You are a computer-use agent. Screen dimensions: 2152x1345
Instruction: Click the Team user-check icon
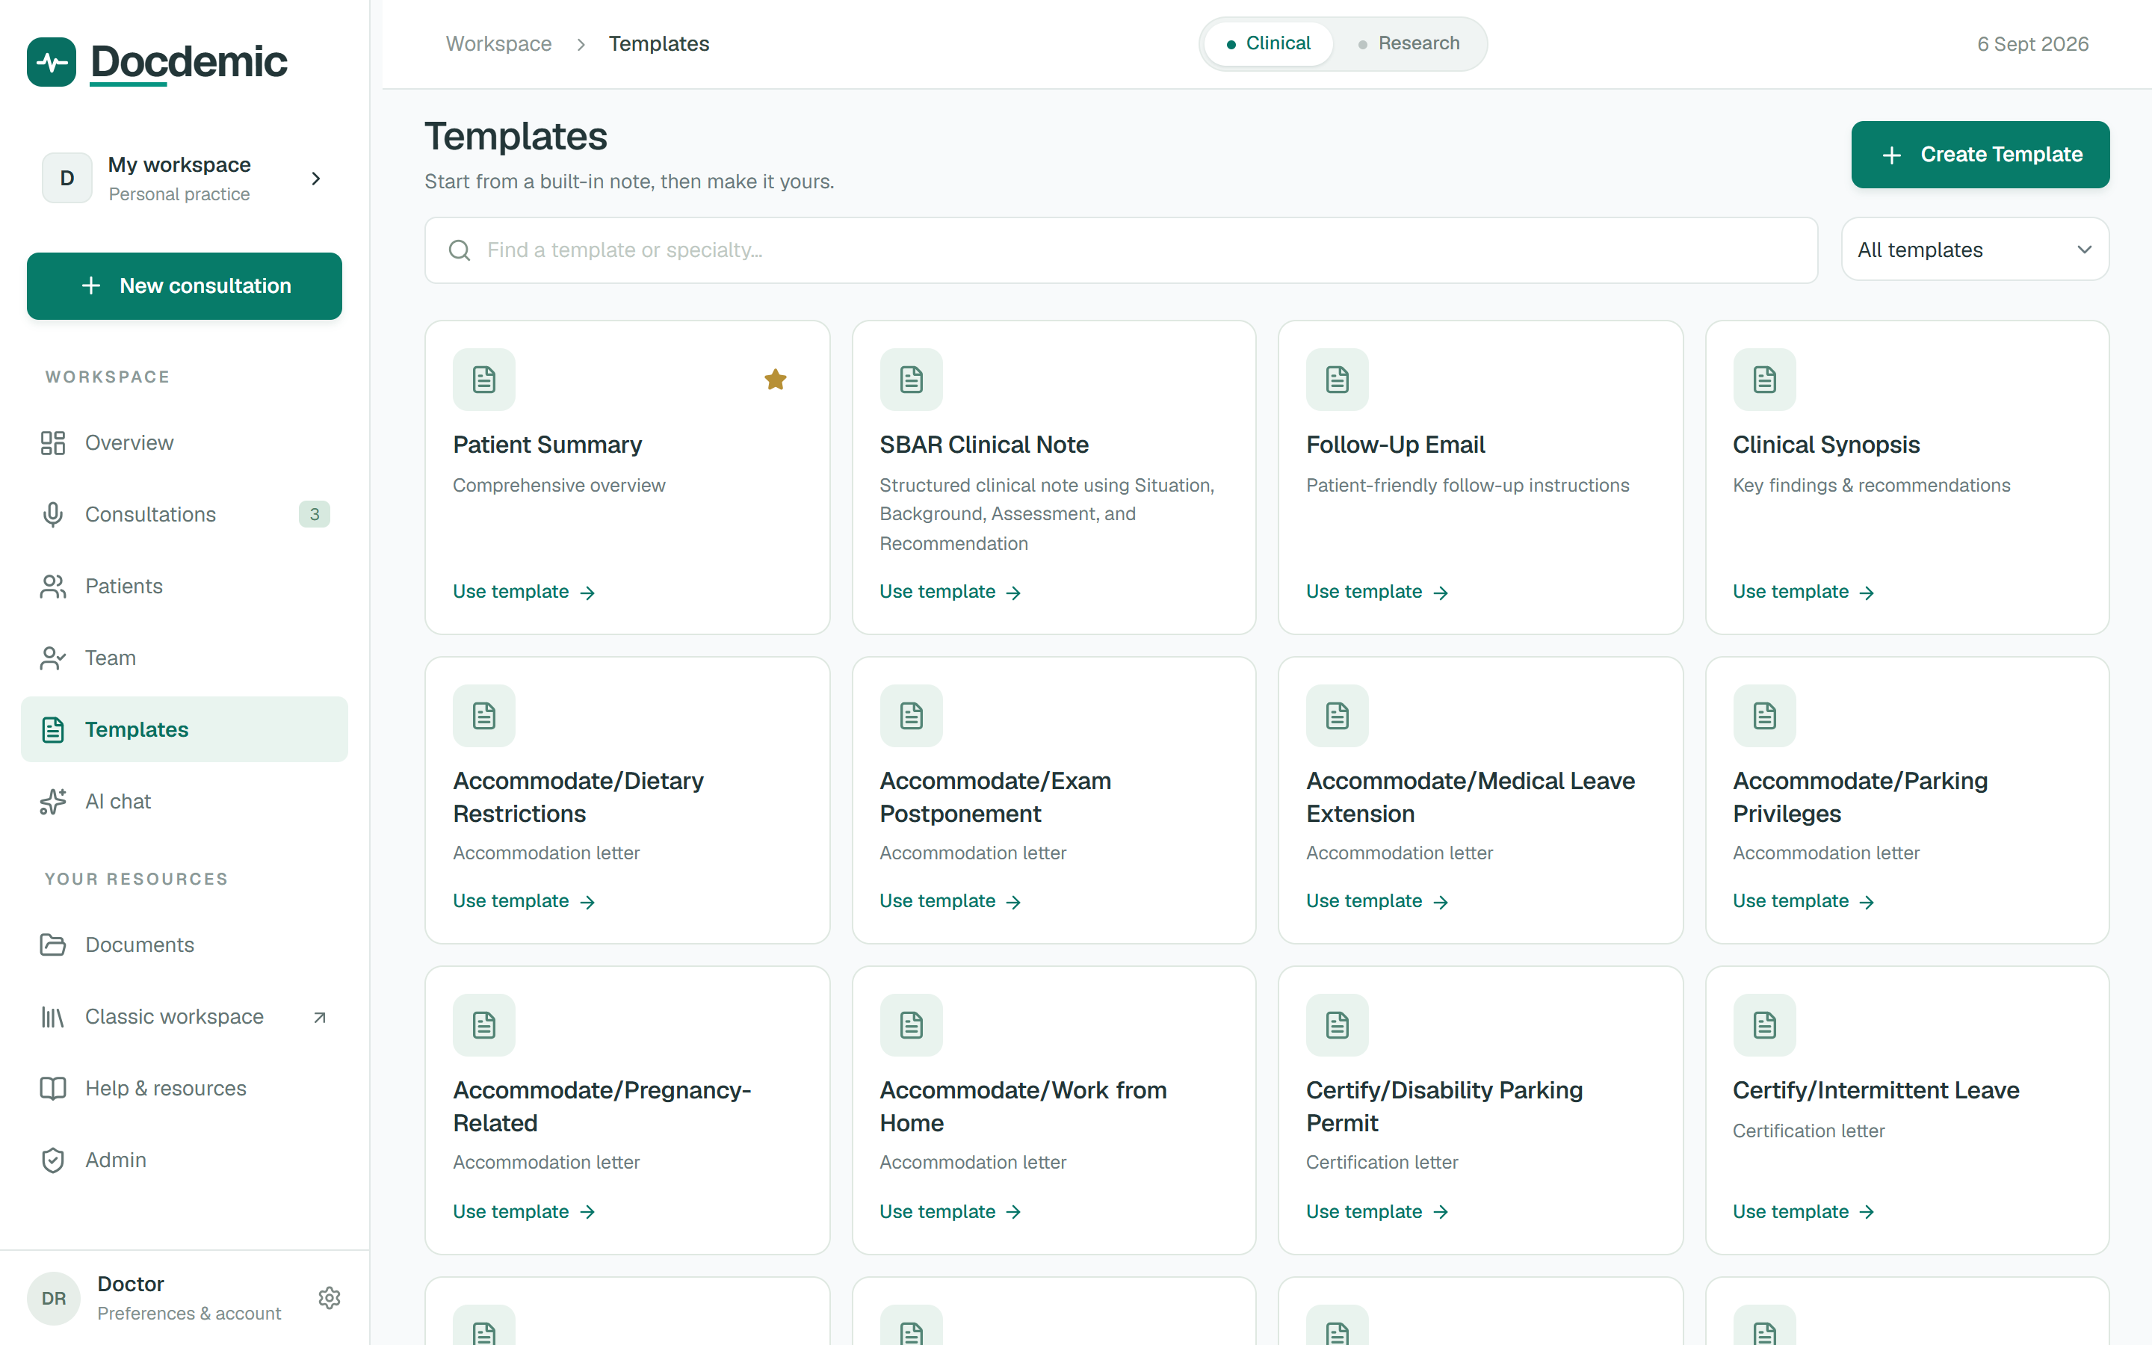point(52,658)
